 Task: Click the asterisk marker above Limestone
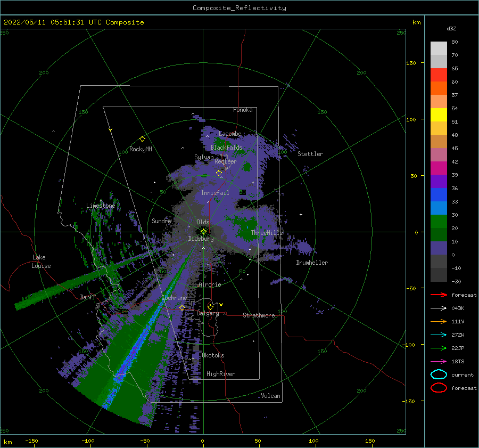(101, 201)
